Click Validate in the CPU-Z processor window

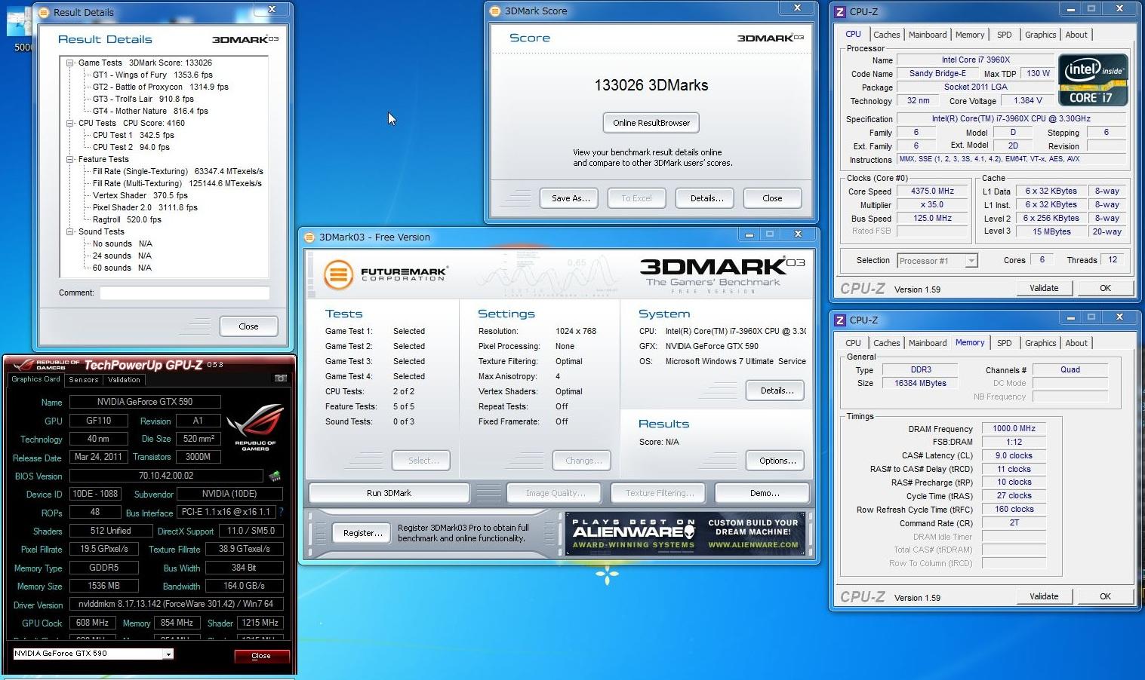[1044, 288]
